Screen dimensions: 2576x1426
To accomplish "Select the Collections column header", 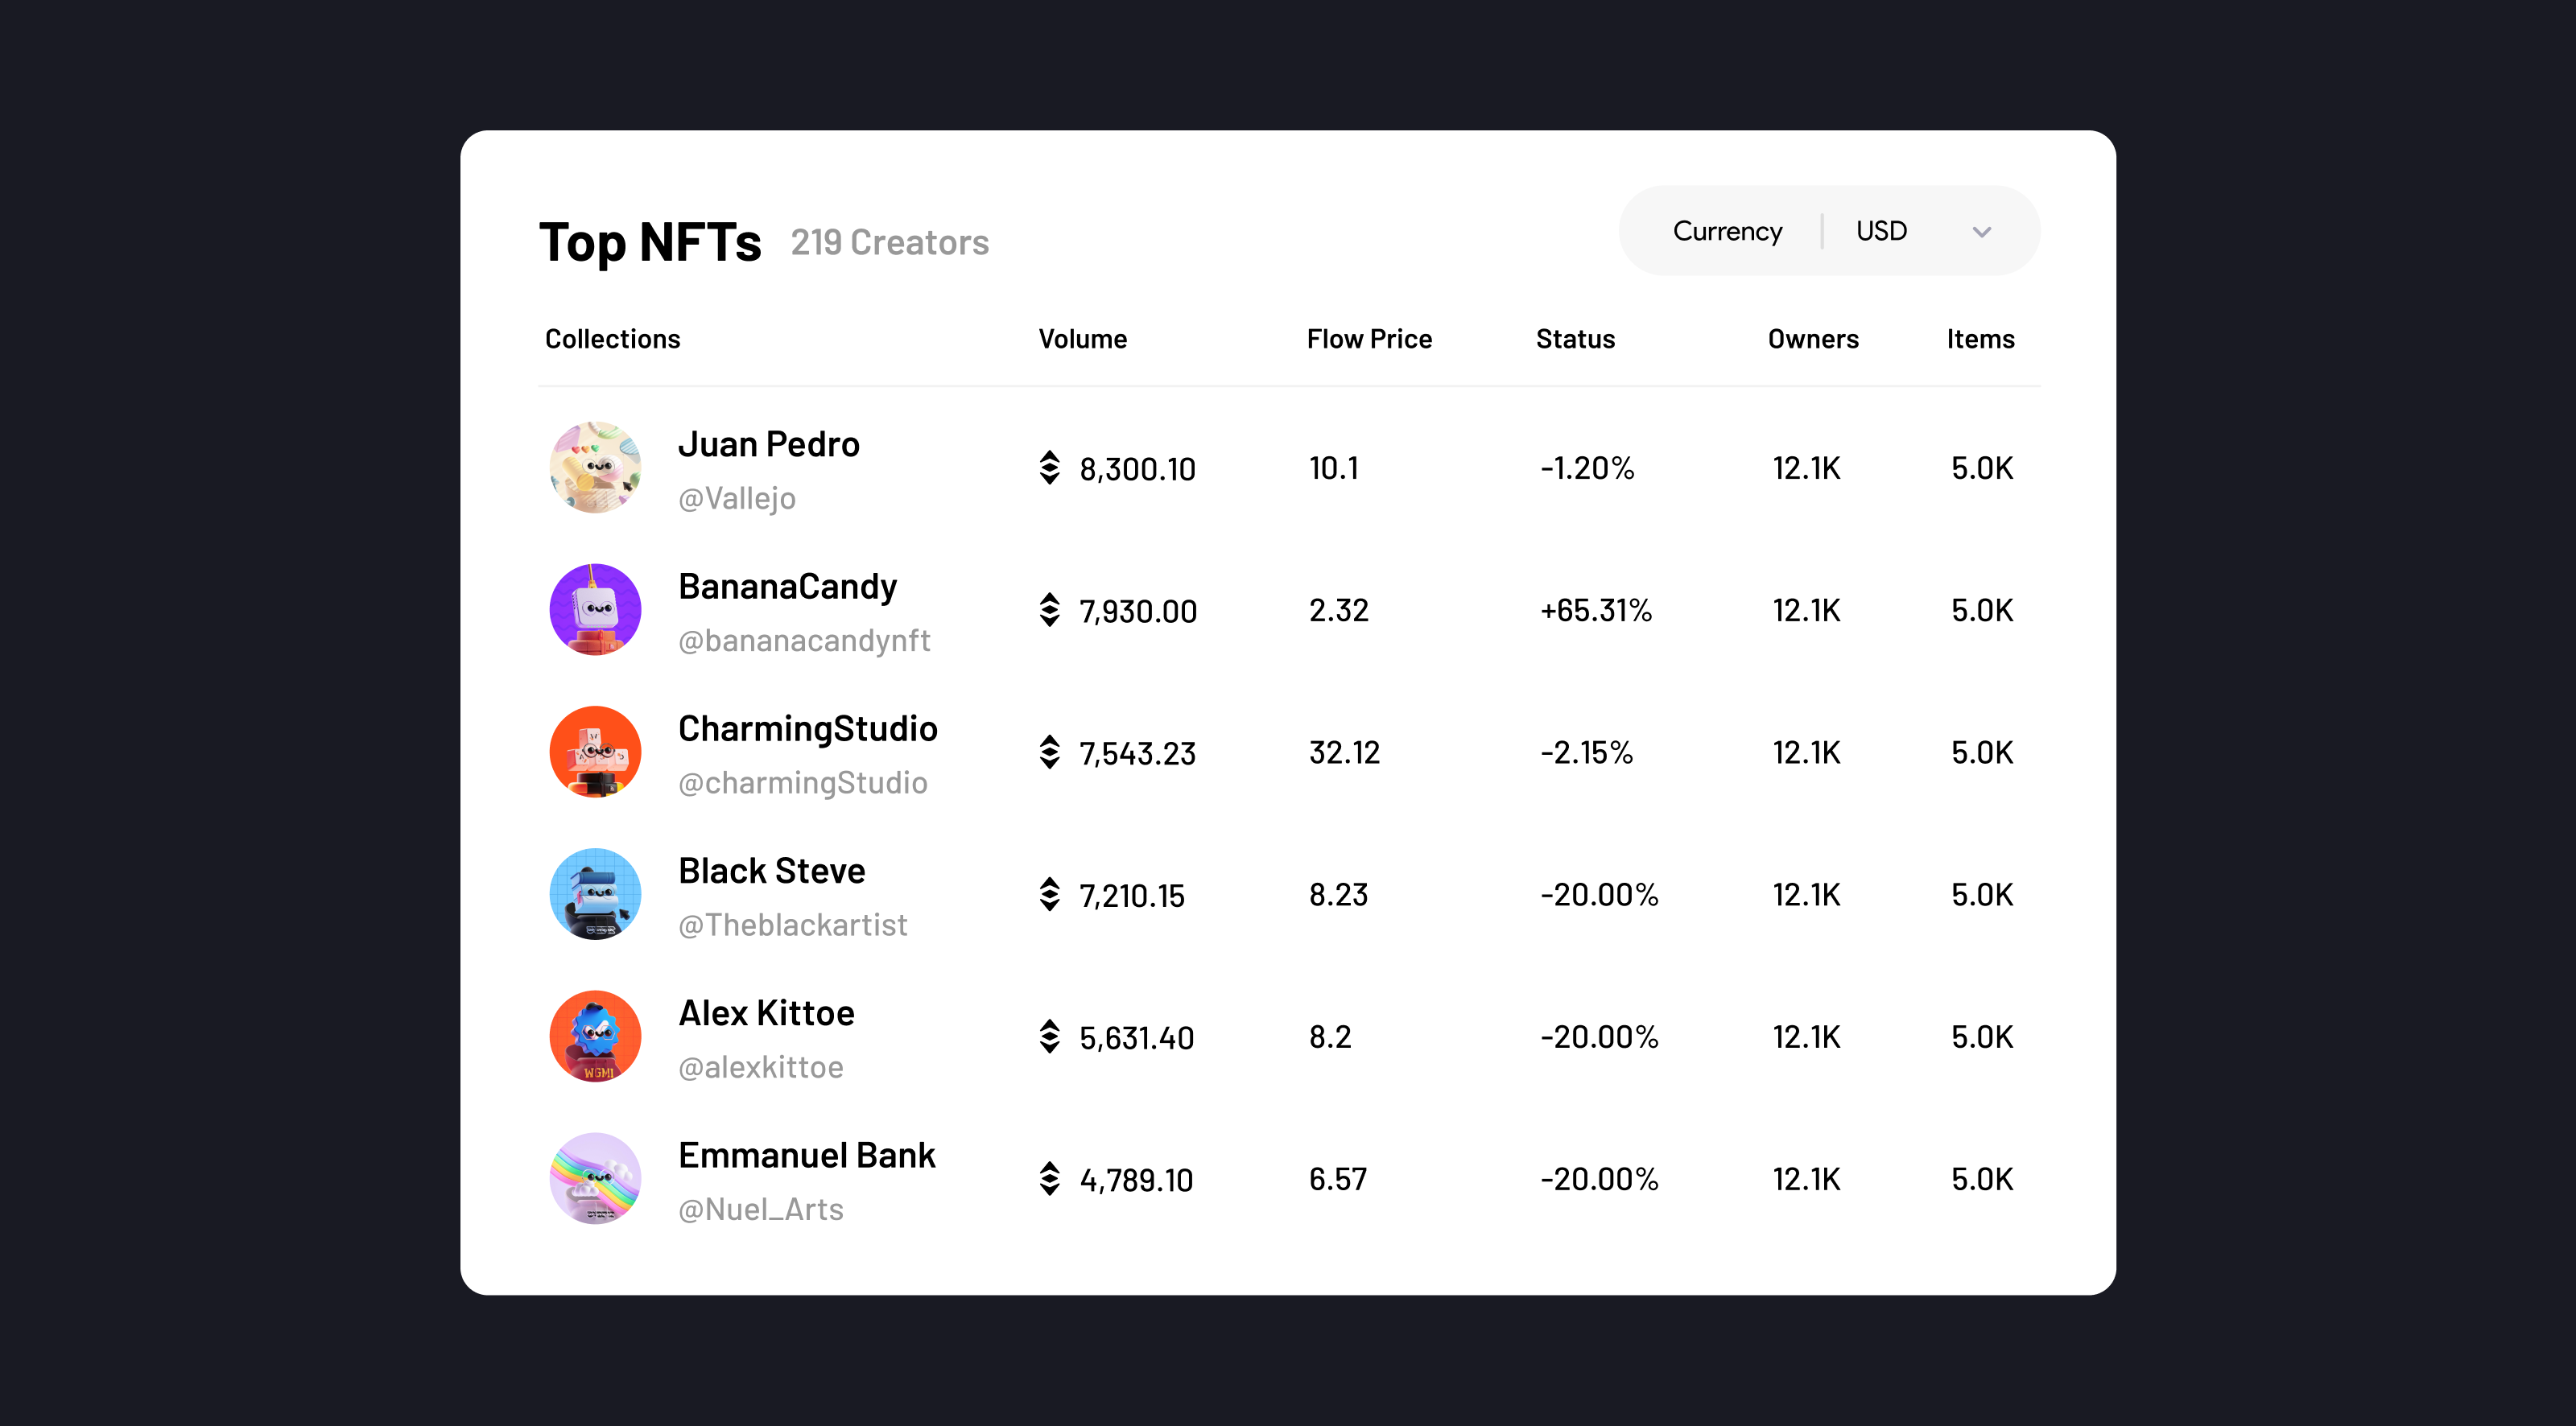I will click(613, 339).
